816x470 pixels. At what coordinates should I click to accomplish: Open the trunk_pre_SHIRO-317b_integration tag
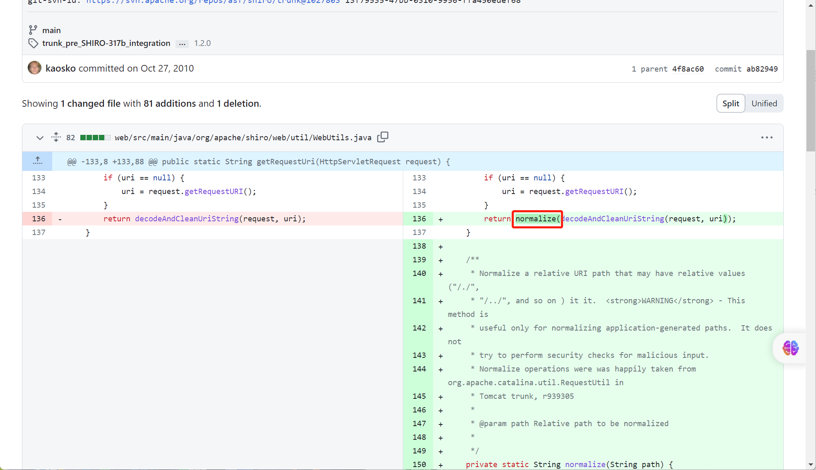coord(106,43)
